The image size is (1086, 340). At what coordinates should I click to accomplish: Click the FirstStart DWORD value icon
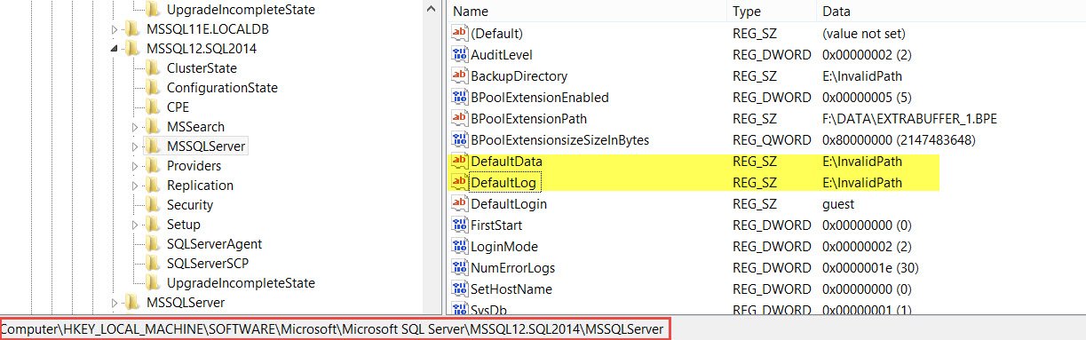coord(459,225)
